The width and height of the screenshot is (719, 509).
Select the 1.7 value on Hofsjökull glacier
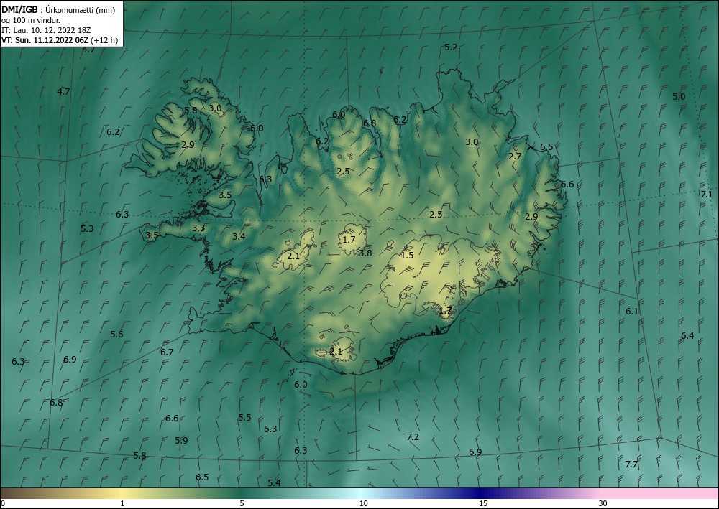(349, 239)
